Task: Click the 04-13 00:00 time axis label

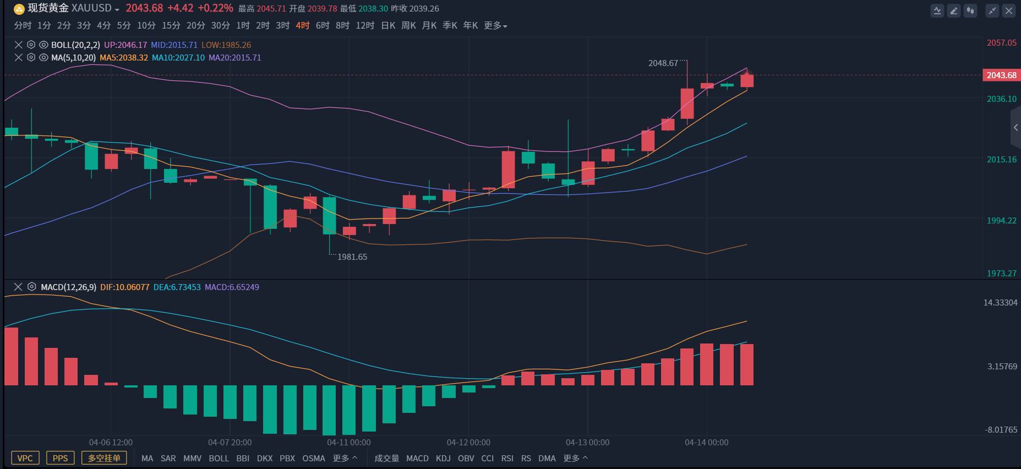Action: [588, 443]
